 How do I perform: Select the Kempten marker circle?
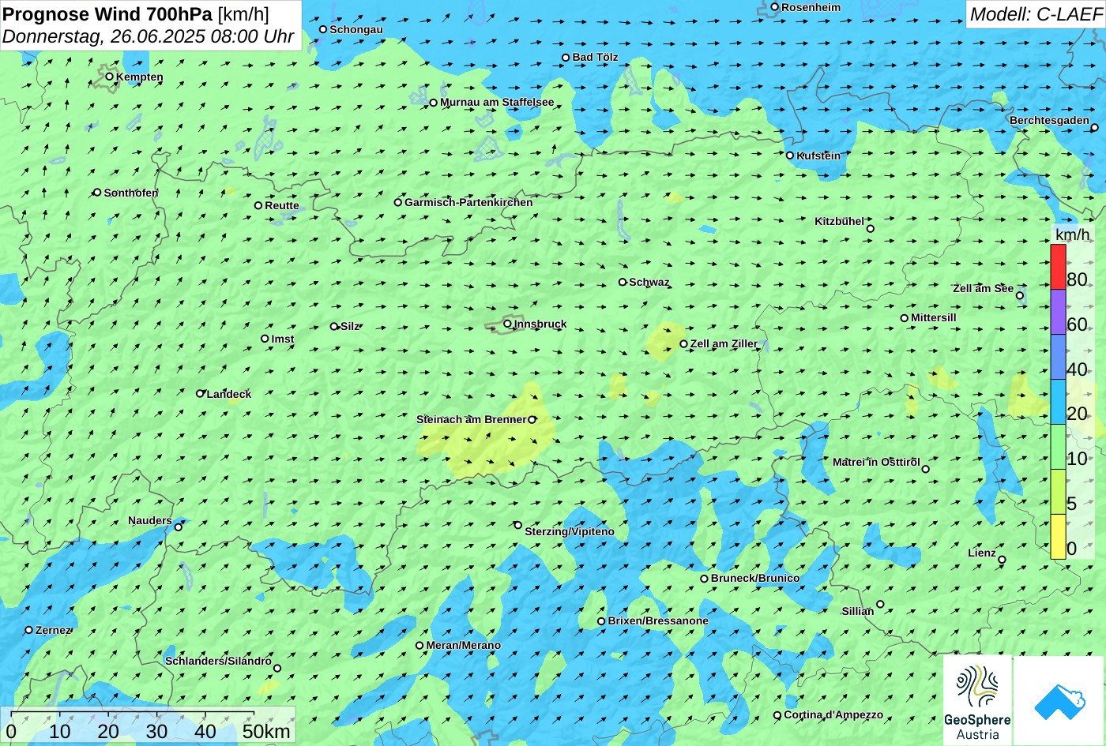[x=109, y=77]
